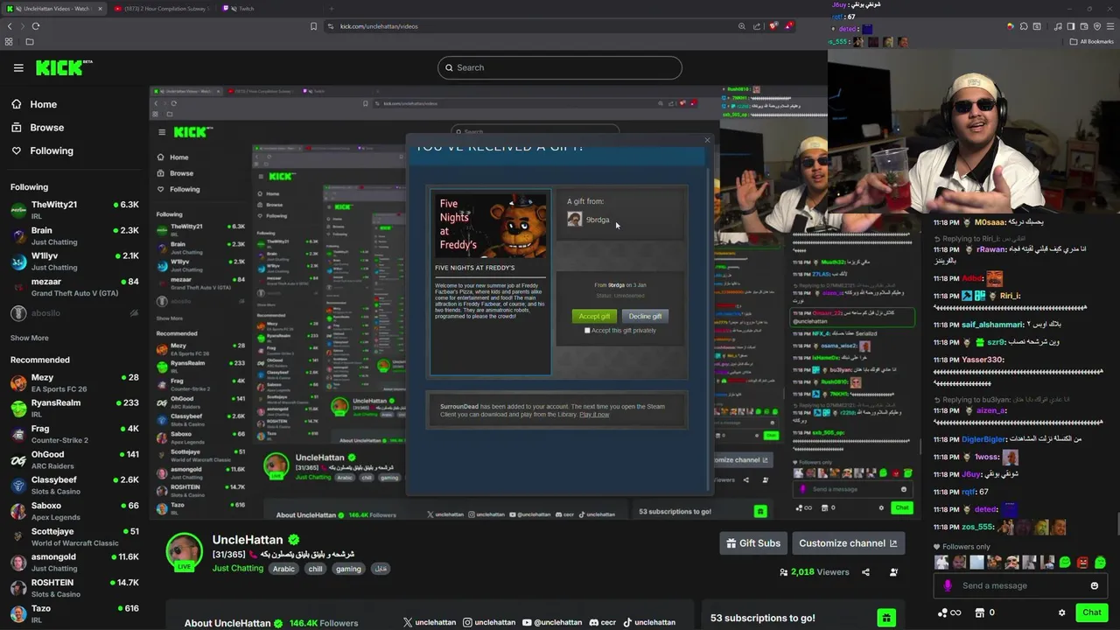This screenshot has width=1120, height=630.
Task: Open mezaar followed channel
Action: [x=74, y=287]
